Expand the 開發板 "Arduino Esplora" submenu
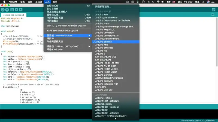Viewport: 218px width, 122px height. coord(68,36)
